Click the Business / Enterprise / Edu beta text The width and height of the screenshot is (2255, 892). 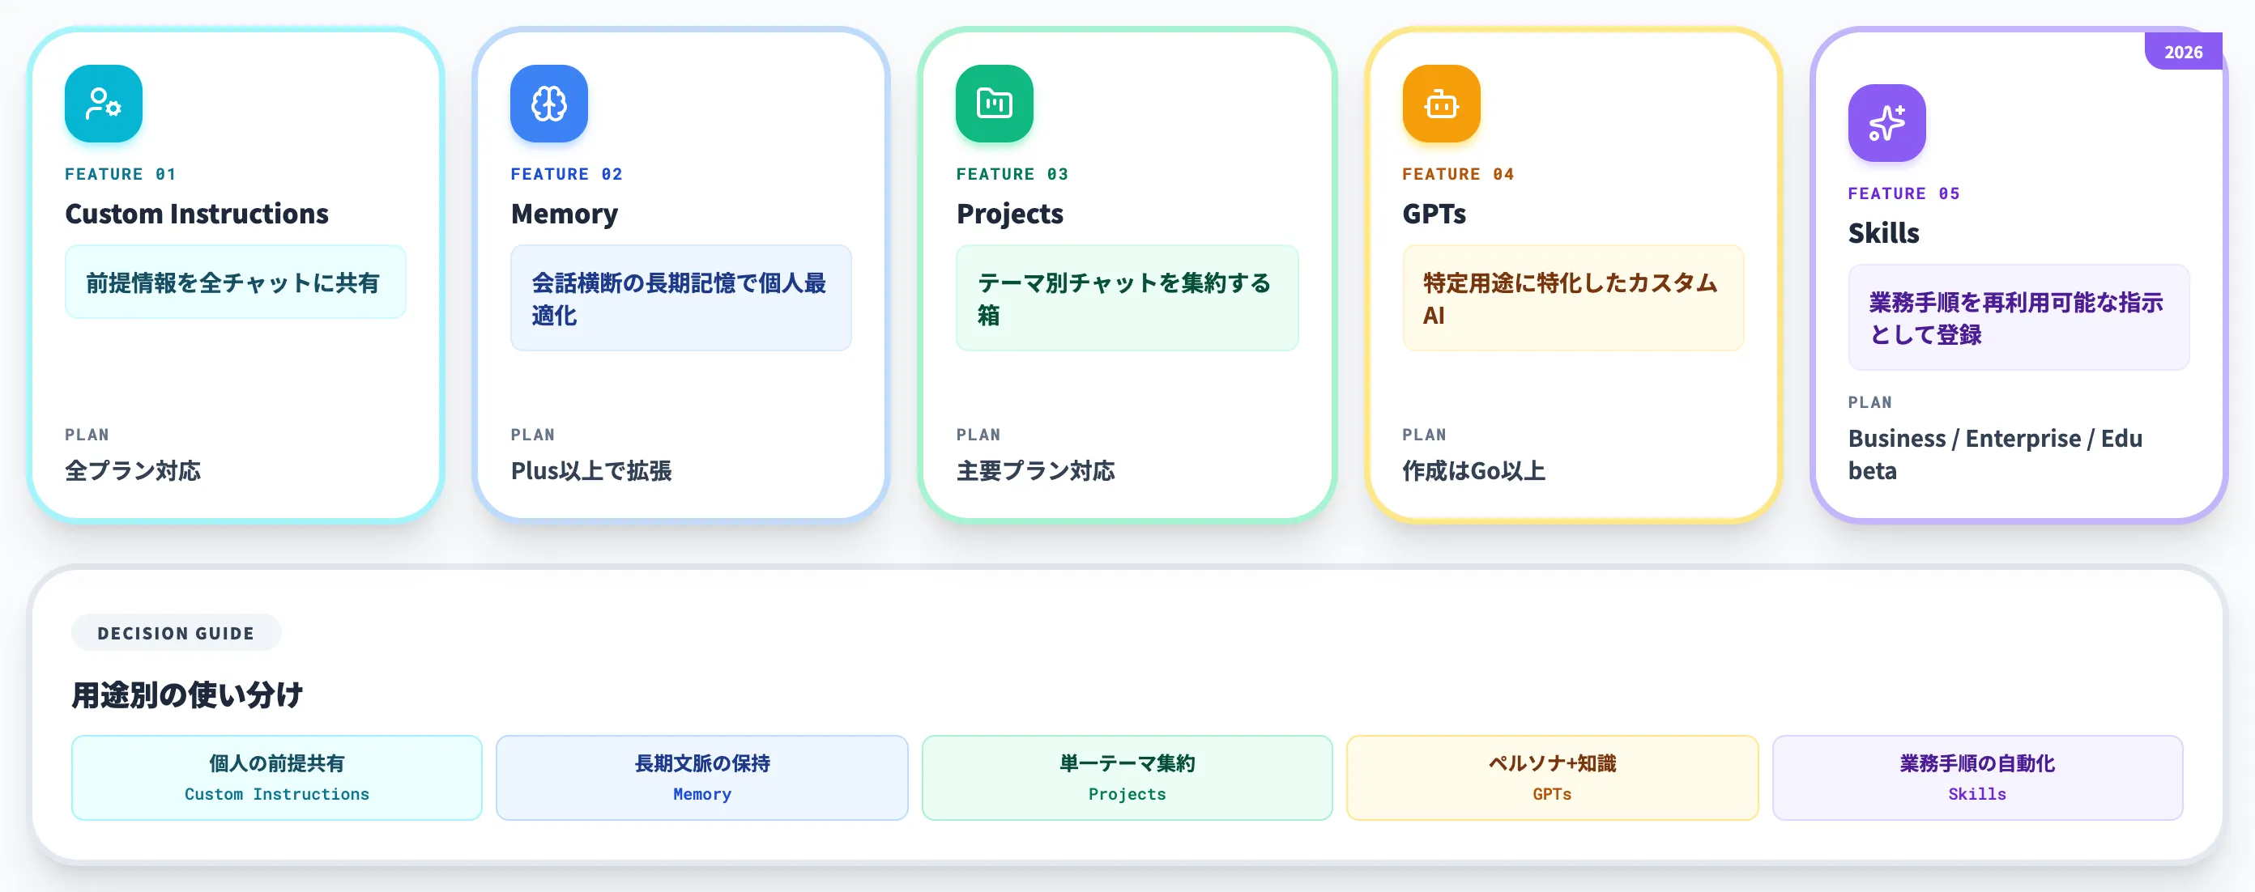1995,454
